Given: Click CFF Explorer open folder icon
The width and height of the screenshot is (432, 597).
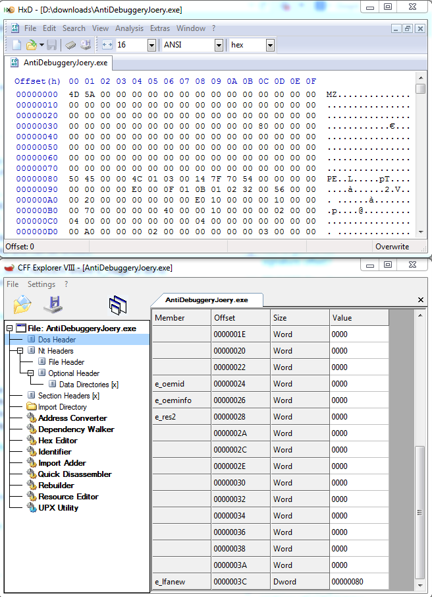Looking at the screenshot, I should (x=22, y=305).
